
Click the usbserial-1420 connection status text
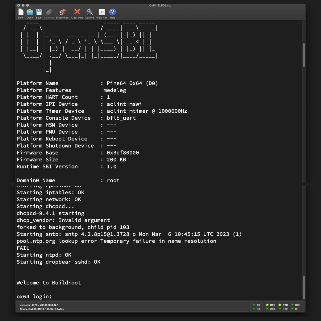39,305
